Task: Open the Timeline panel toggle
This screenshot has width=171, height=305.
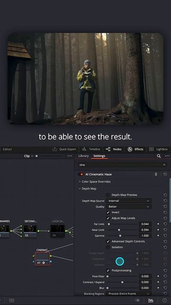Action: coord(91,149)
